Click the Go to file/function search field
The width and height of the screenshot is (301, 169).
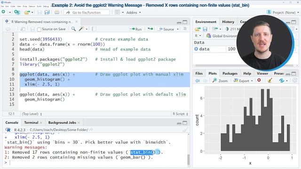(87, 13)
